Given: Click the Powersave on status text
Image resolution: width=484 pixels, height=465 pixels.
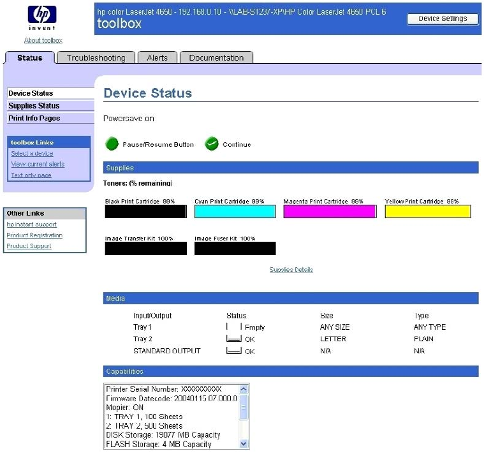Looking at the screenshot, I should (129, 119).
